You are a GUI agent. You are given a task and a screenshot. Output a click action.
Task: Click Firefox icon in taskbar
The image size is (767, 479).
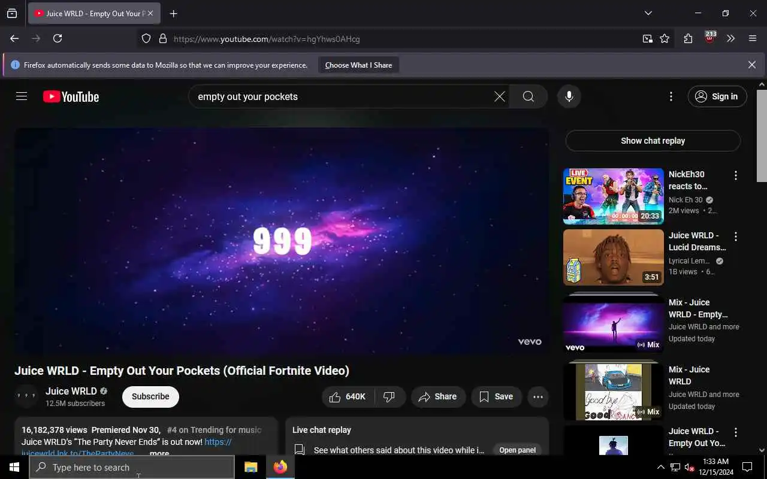(280, 467)
